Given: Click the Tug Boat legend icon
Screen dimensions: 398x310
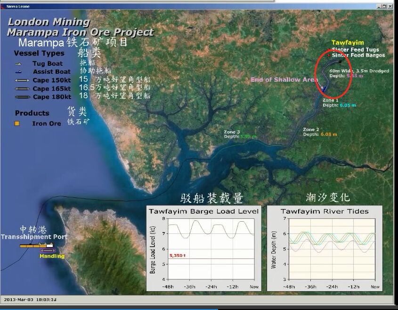Looking at the screenshot, I should tap(18, 64).
